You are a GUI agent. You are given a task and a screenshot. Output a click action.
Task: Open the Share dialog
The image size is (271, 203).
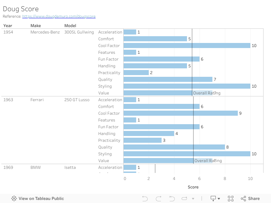coord(250,199)
